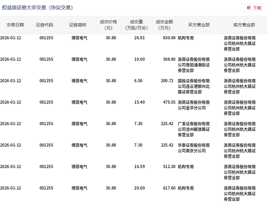
Task: Click buyer 浙商证券股份有限公司金华分公司
Action: (194, 105)
